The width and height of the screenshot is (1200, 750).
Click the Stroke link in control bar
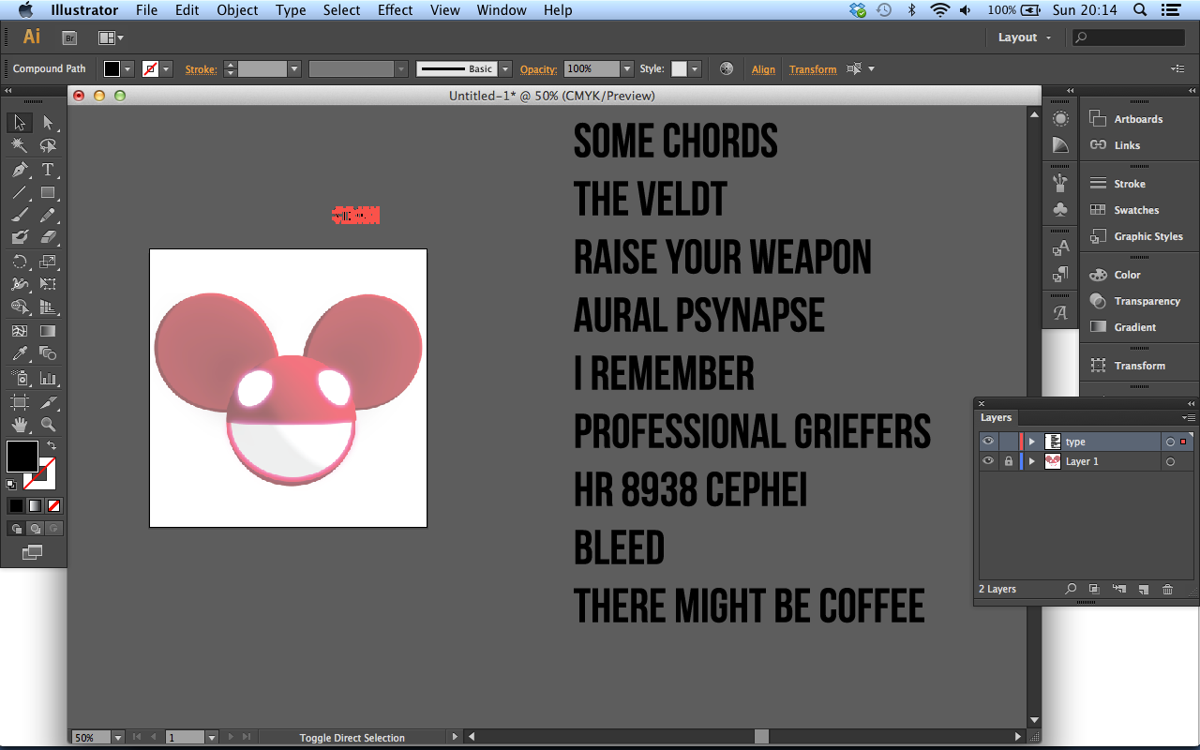coord(201,69)
